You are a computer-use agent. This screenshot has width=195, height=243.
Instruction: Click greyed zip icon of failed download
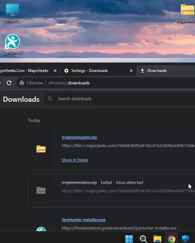(41, 190)
